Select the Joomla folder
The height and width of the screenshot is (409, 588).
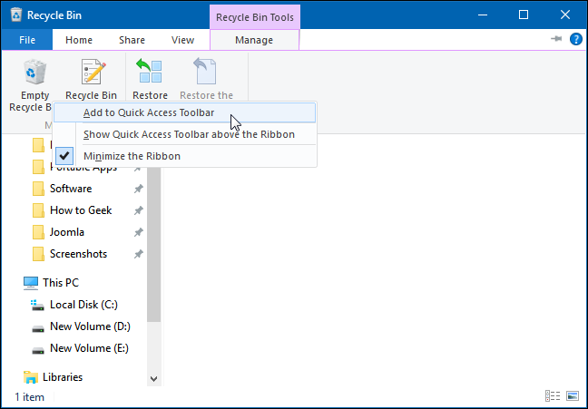[x=67, y=232]
